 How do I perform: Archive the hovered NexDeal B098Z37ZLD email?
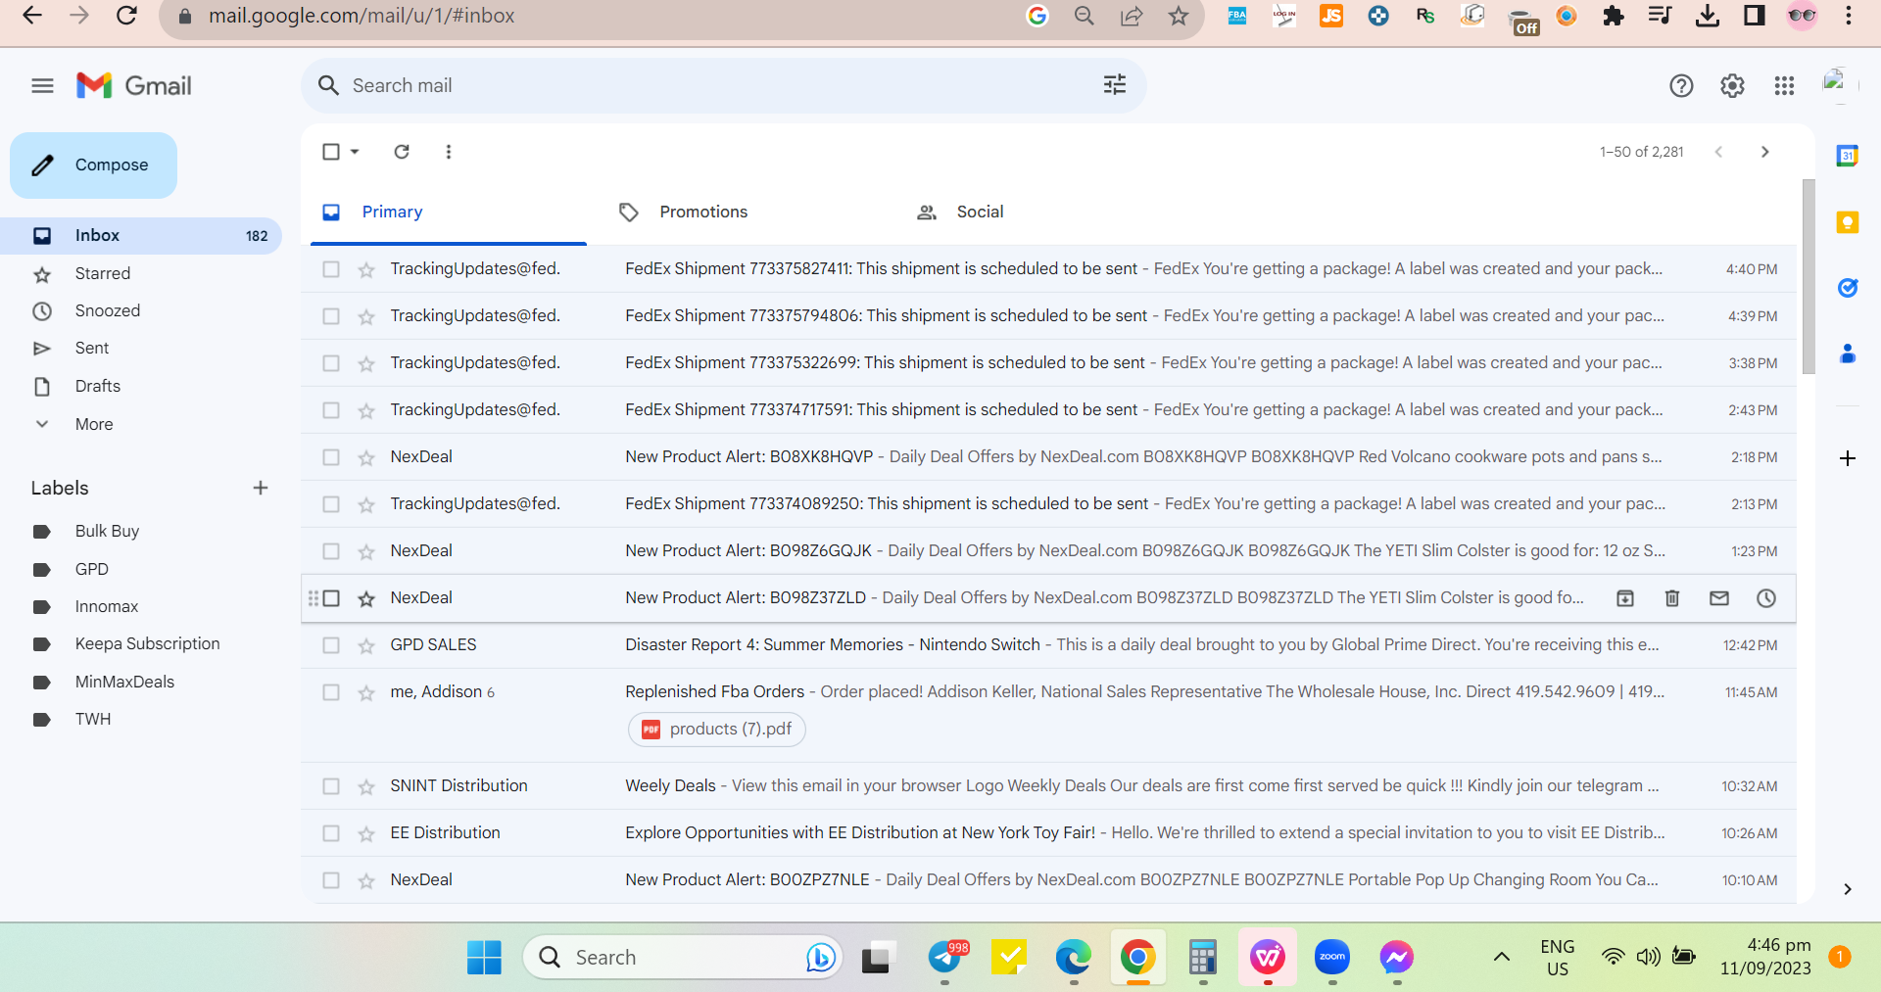pyautogui.click(x=1625, y=598)
